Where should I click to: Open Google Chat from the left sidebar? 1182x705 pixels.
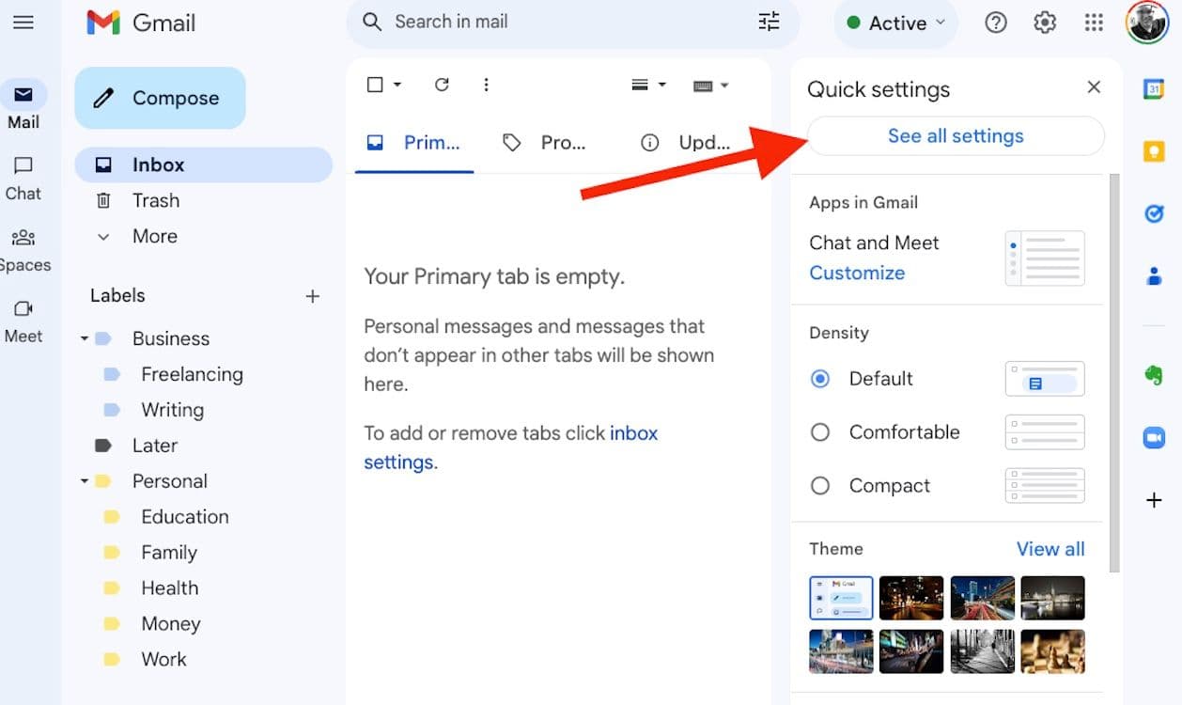pyautogui.click(x=23, y=175)
